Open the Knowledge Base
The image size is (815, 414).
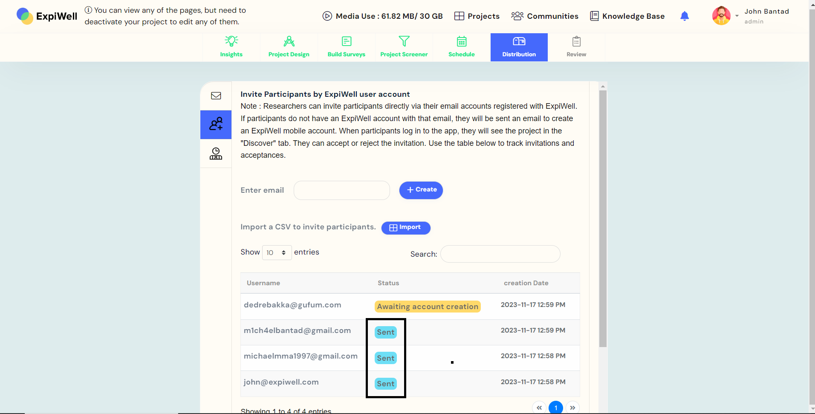point(627,16)
